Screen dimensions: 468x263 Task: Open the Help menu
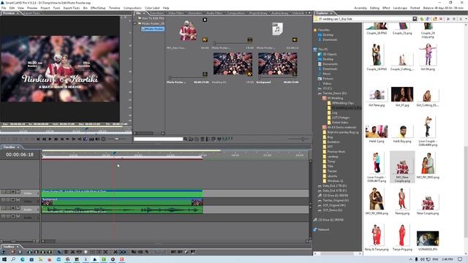(166, 8)
